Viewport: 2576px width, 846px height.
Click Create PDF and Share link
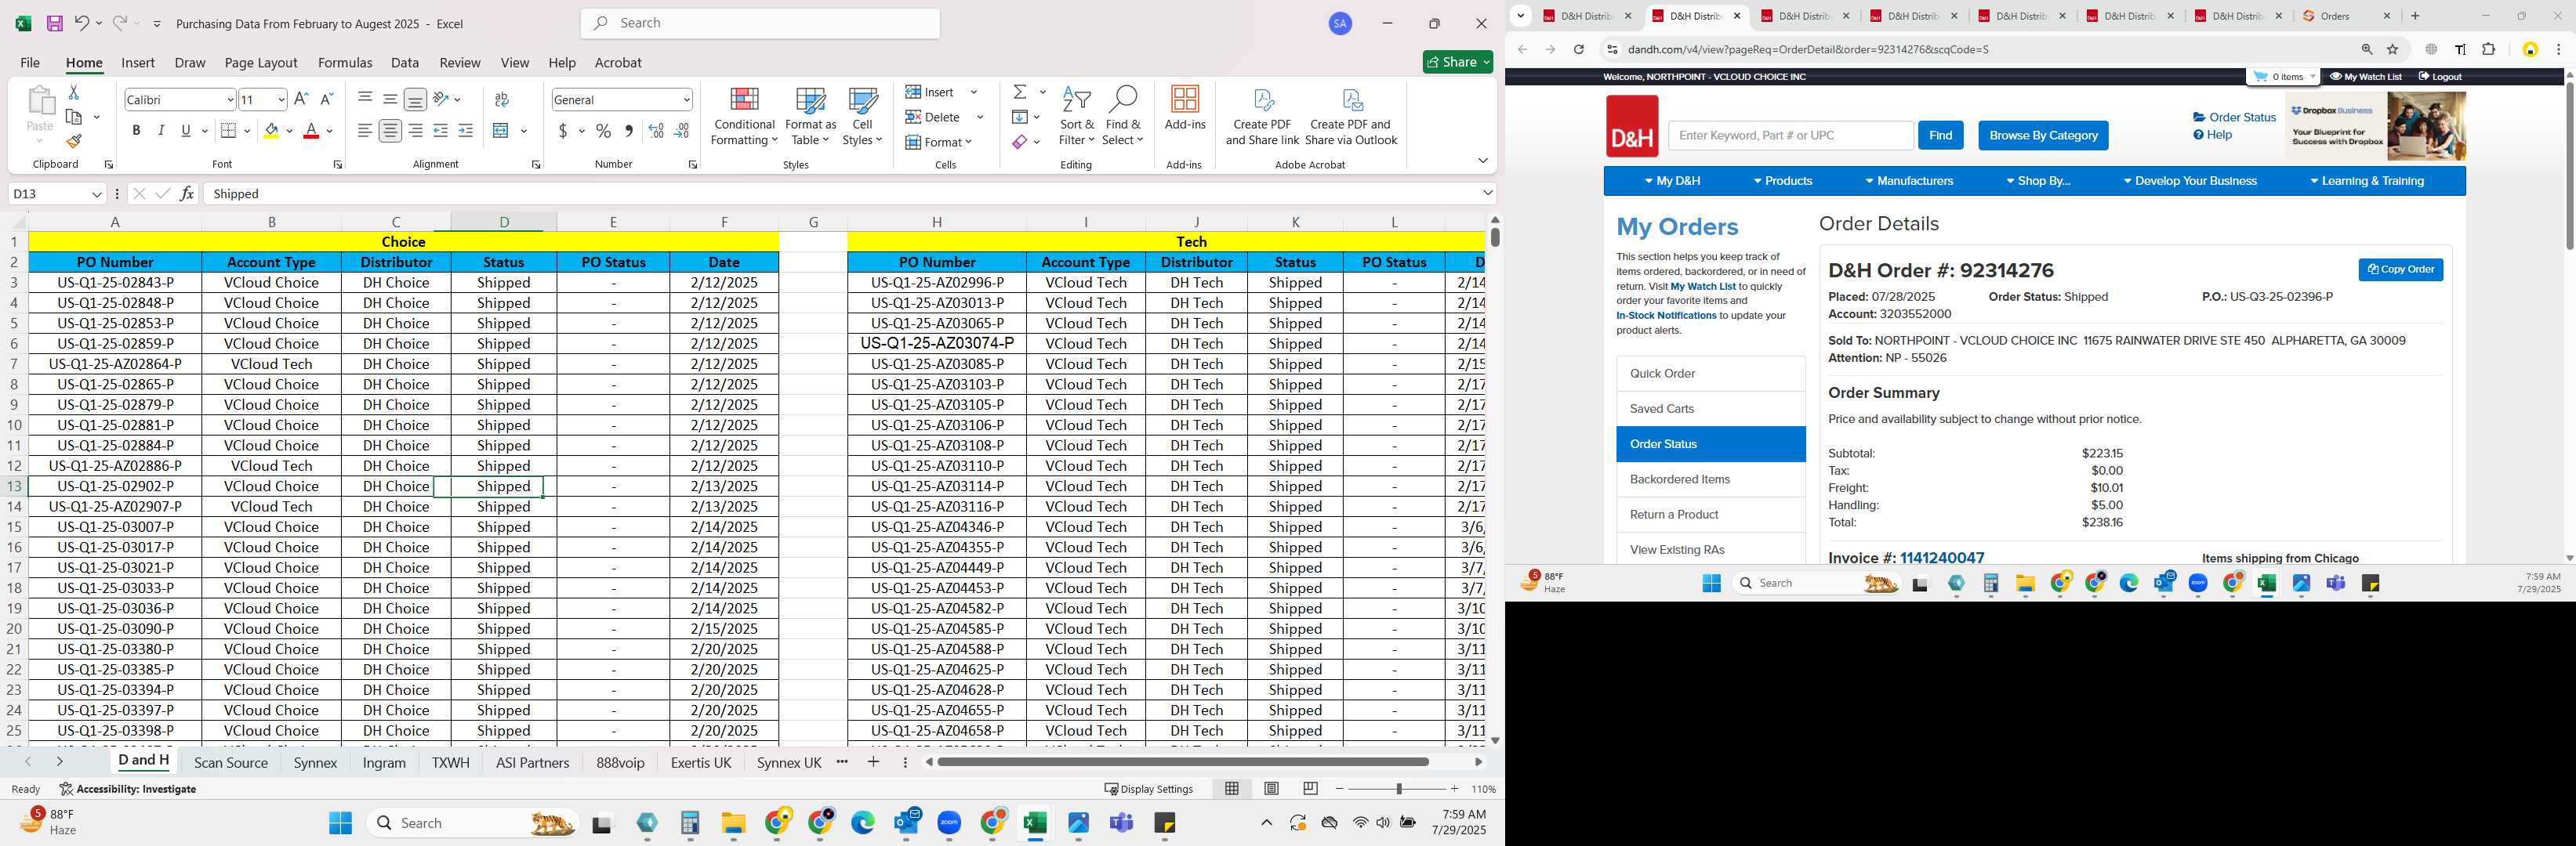pos(1263,117)
